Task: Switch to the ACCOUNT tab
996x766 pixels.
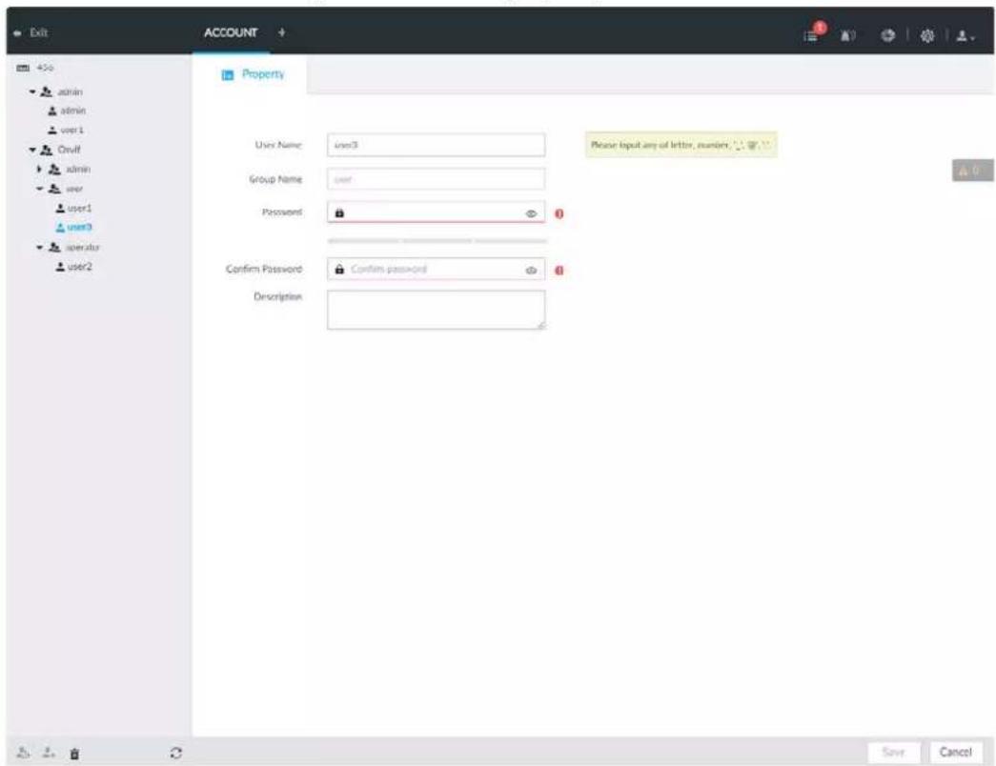Action: click(231, 32)
